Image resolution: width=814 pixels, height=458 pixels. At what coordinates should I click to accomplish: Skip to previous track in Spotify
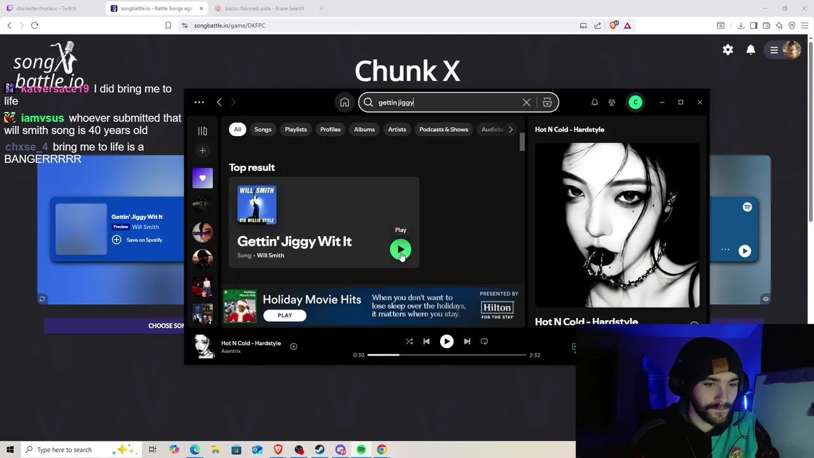click(426, 342)
